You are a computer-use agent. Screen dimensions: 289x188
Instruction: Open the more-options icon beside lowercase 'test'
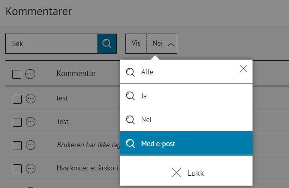[30, 98]
